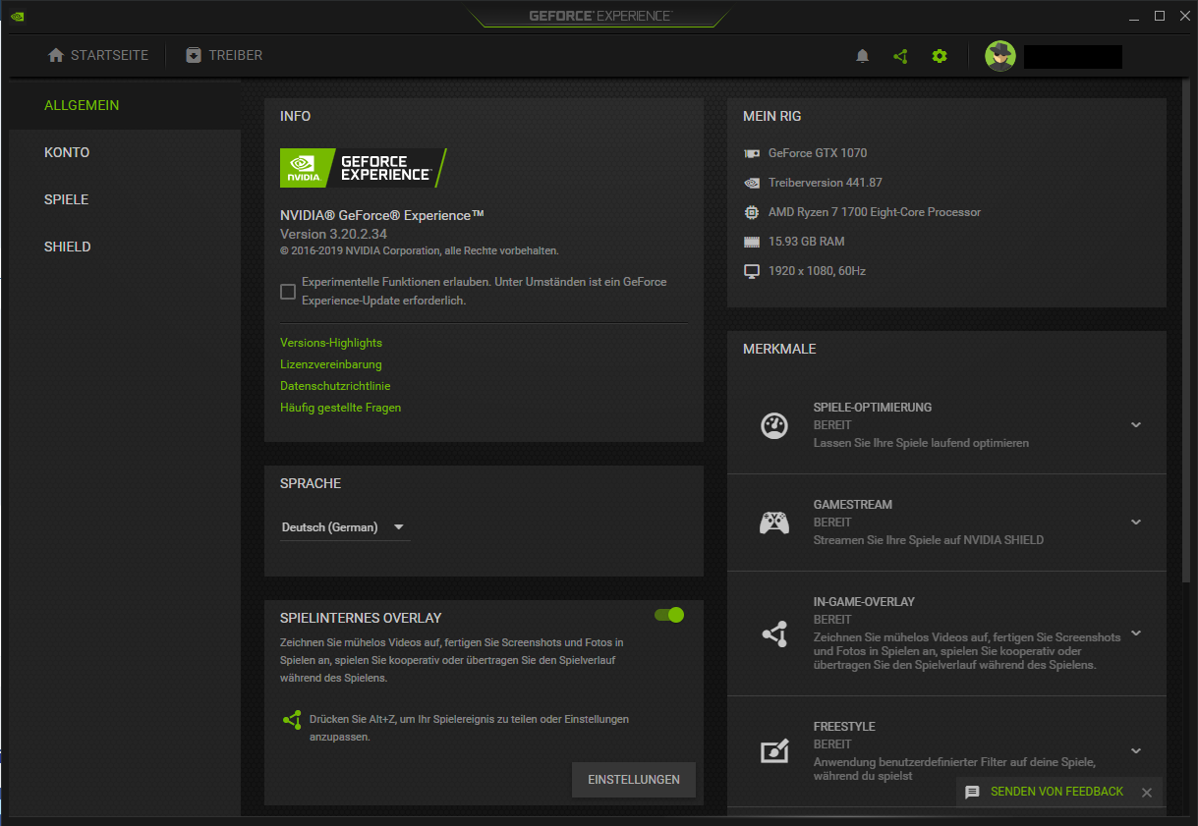Click the user profile avatar
1198x826 pixels.
click(x=999, y=56)
